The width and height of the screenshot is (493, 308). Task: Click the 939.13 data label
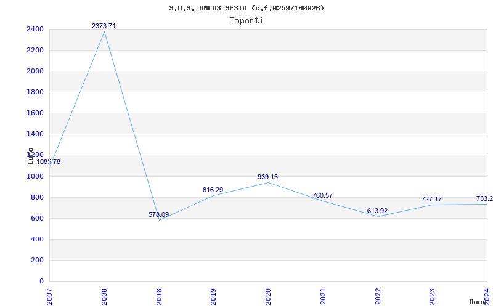pyautogui.click(x=267, y=177)
